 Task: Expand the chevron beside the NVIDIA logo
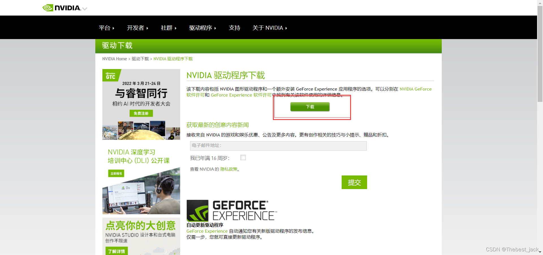[x=85, y=9]
